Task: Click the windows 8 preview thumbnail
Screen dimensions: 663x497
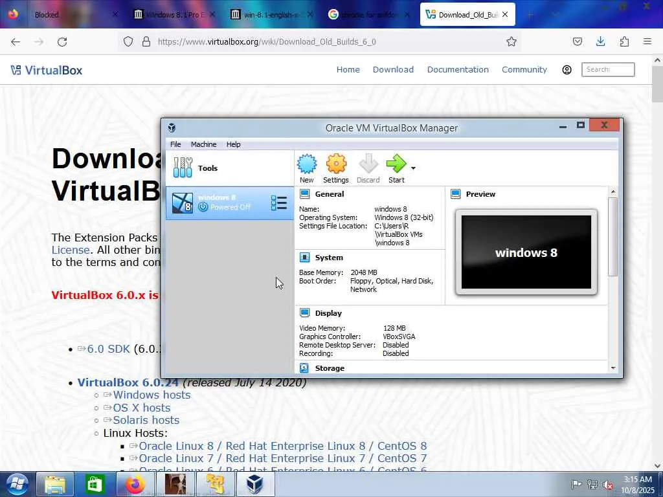Action: 526,252
